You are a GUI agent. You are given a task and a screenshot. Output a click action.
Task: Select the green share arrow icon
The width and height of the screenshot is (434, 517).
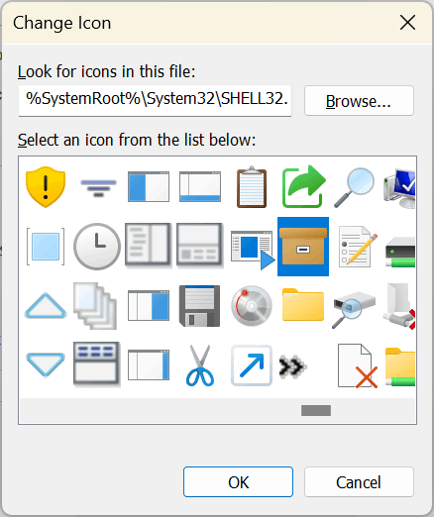[303, 186]
